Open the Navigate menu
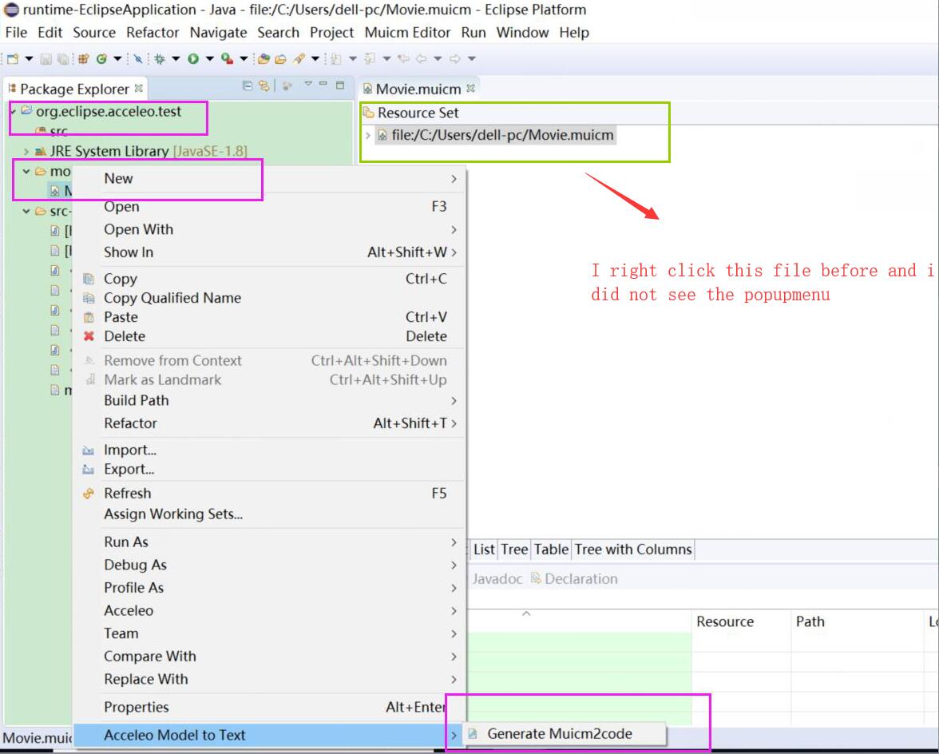 218,32
